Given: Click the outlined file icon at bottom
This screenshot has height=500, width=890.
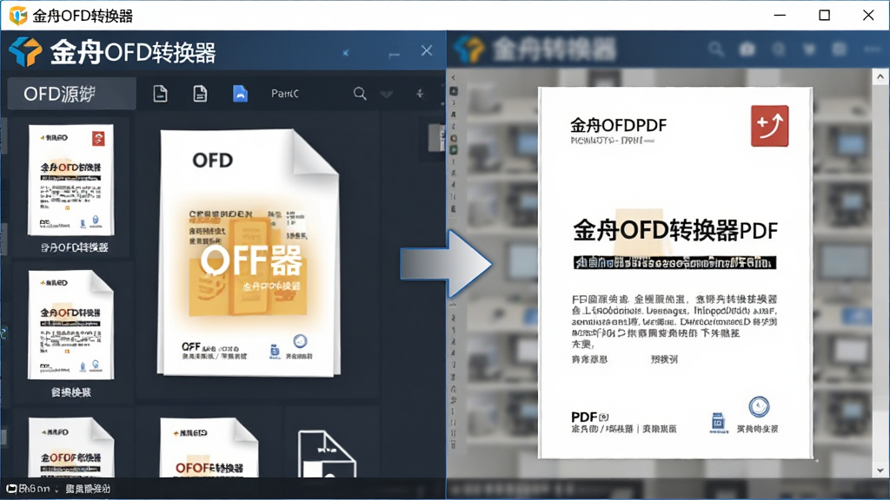Looking at the screenshot, I should click(x=327, y=454).
